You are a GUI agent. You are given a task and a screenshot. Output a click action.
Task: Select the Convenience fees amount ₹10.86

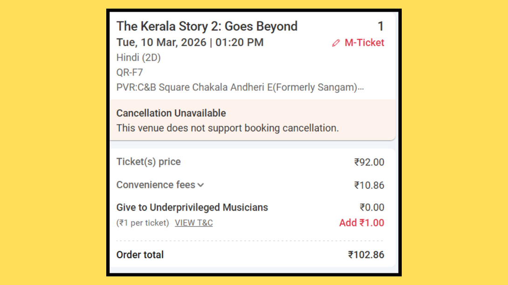369,185
